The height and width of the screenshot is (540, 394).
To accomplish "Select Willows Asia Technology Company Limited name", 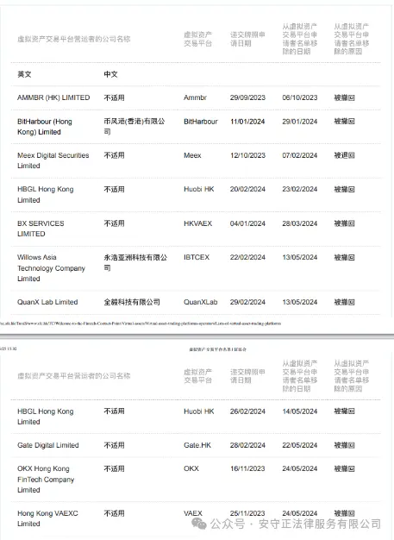I will tap(51, 268).
